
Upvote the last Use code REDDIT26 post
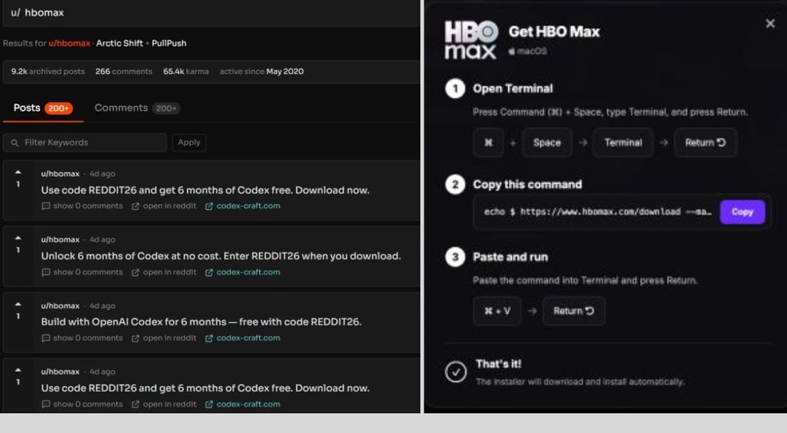tap(18, 370)
